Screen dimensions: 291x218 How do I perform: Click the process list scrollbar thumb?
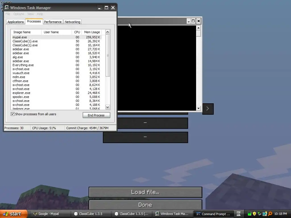(108, 55)
